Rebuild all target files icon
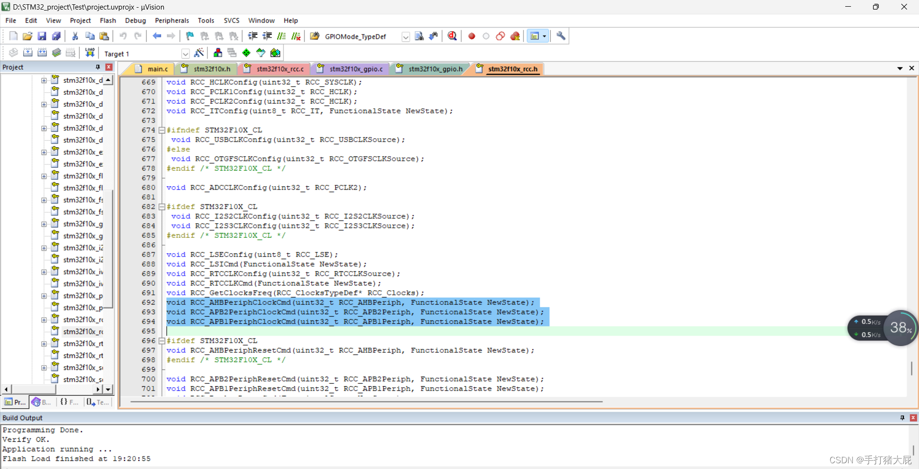The height and width of the screenshot is (469, 919). point(42,53)
